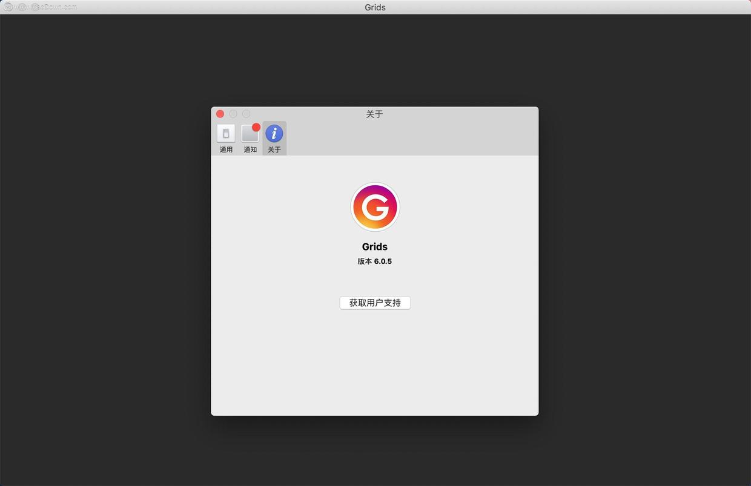Click the light-switch icon above 通用

(225, 133)
